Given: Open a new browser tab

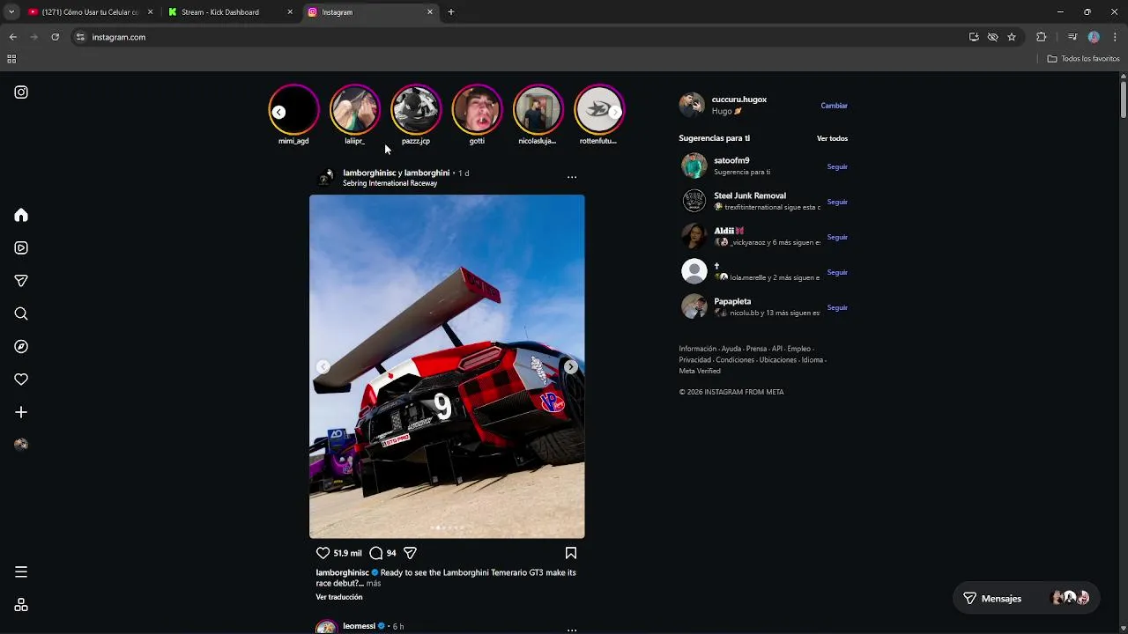Looking at the screenshot, I should pos(451,12).
